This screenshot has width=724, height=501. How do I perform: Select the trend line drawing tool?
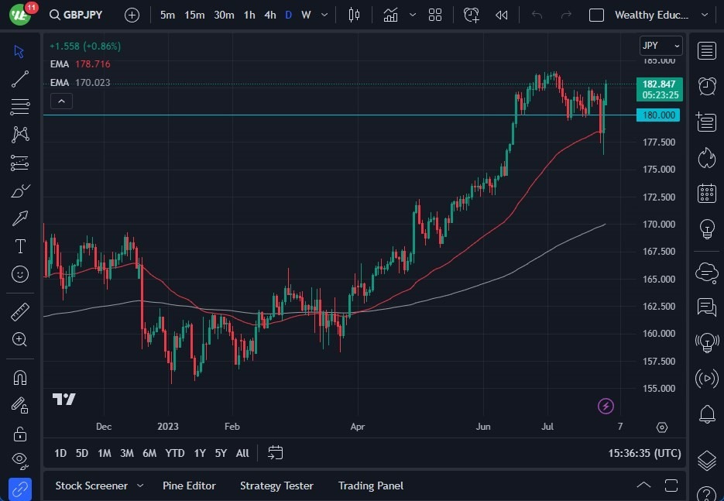(x=20, y=78)
